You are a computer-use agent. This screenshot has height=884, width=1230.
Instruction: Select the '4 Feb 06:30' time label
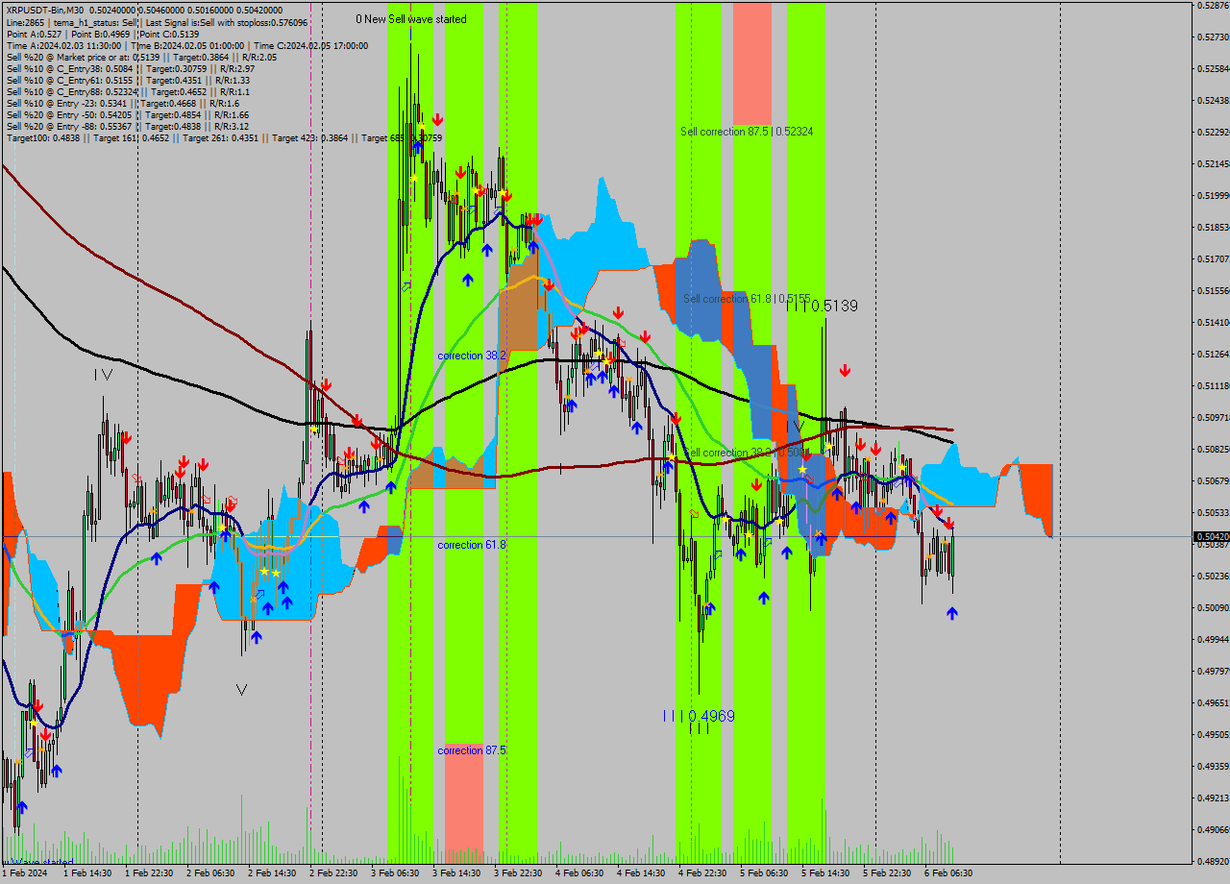(579, 873)
